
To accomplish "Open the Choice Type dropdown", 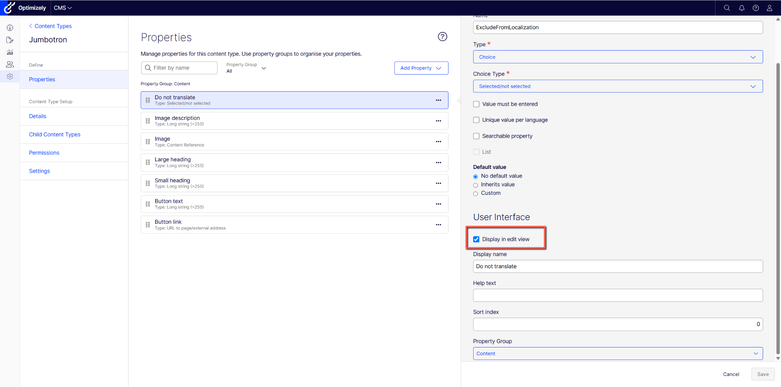I will click(618, 86).
